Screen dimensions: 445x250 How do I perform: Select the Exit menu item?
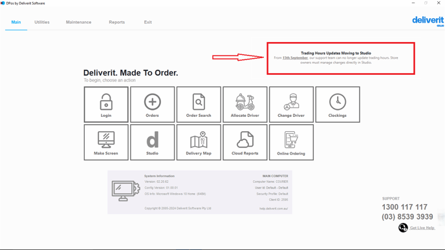pyautogui.click(x=148, y=22)
